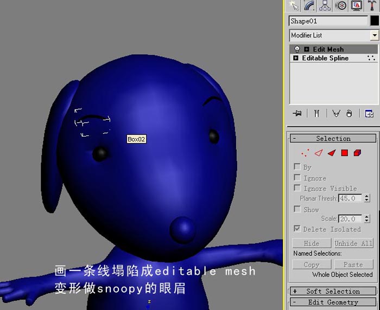
Task: Click the black eye nearest the selected eyebrow
Action: coord(100,154)
